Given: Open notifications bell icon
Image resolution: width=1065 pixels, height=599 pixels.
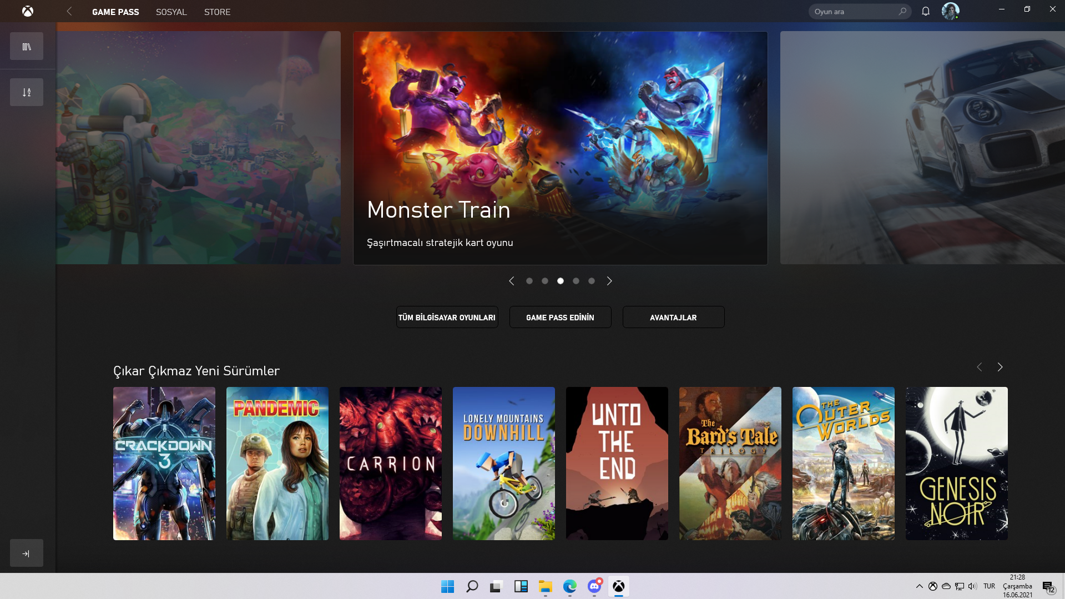Looking at the screenshot, I should pos(926,11).
